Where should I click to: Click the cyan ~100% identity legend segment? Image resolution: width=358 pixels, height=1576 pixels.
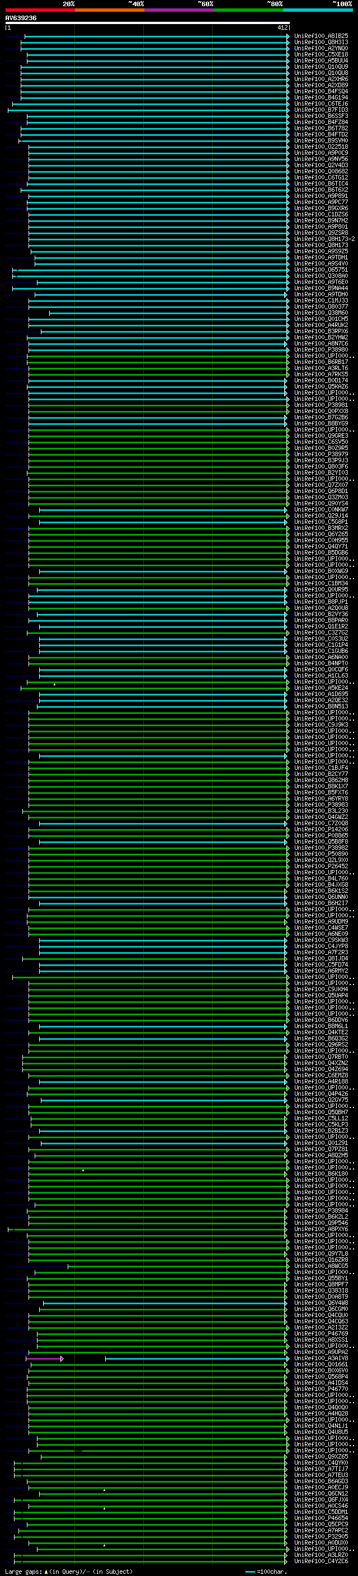click(317, 10)
